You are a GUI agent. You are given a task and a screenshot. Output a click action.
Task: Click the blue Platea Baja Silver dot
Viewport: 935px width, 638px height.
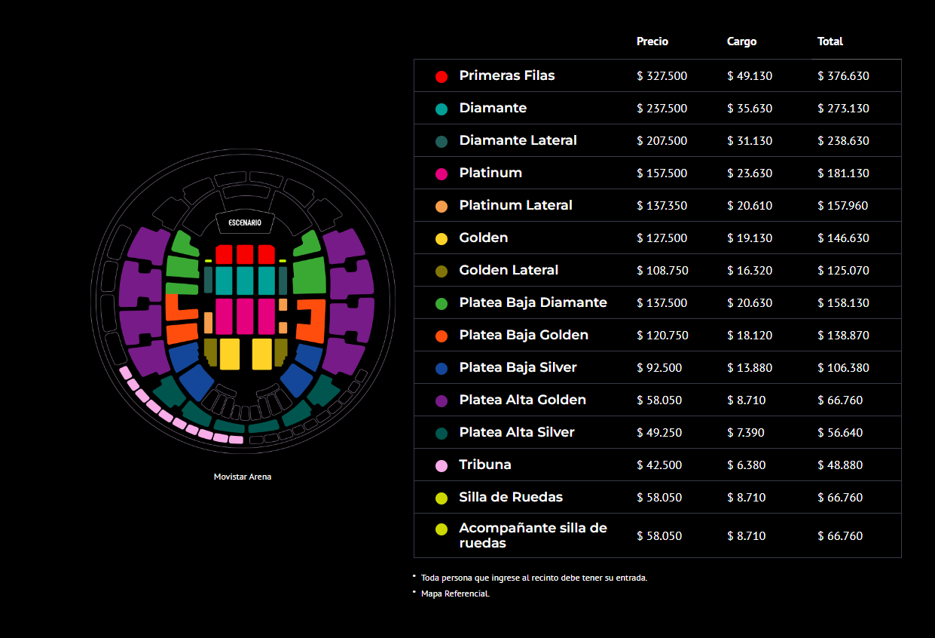[x=442, y=368]
